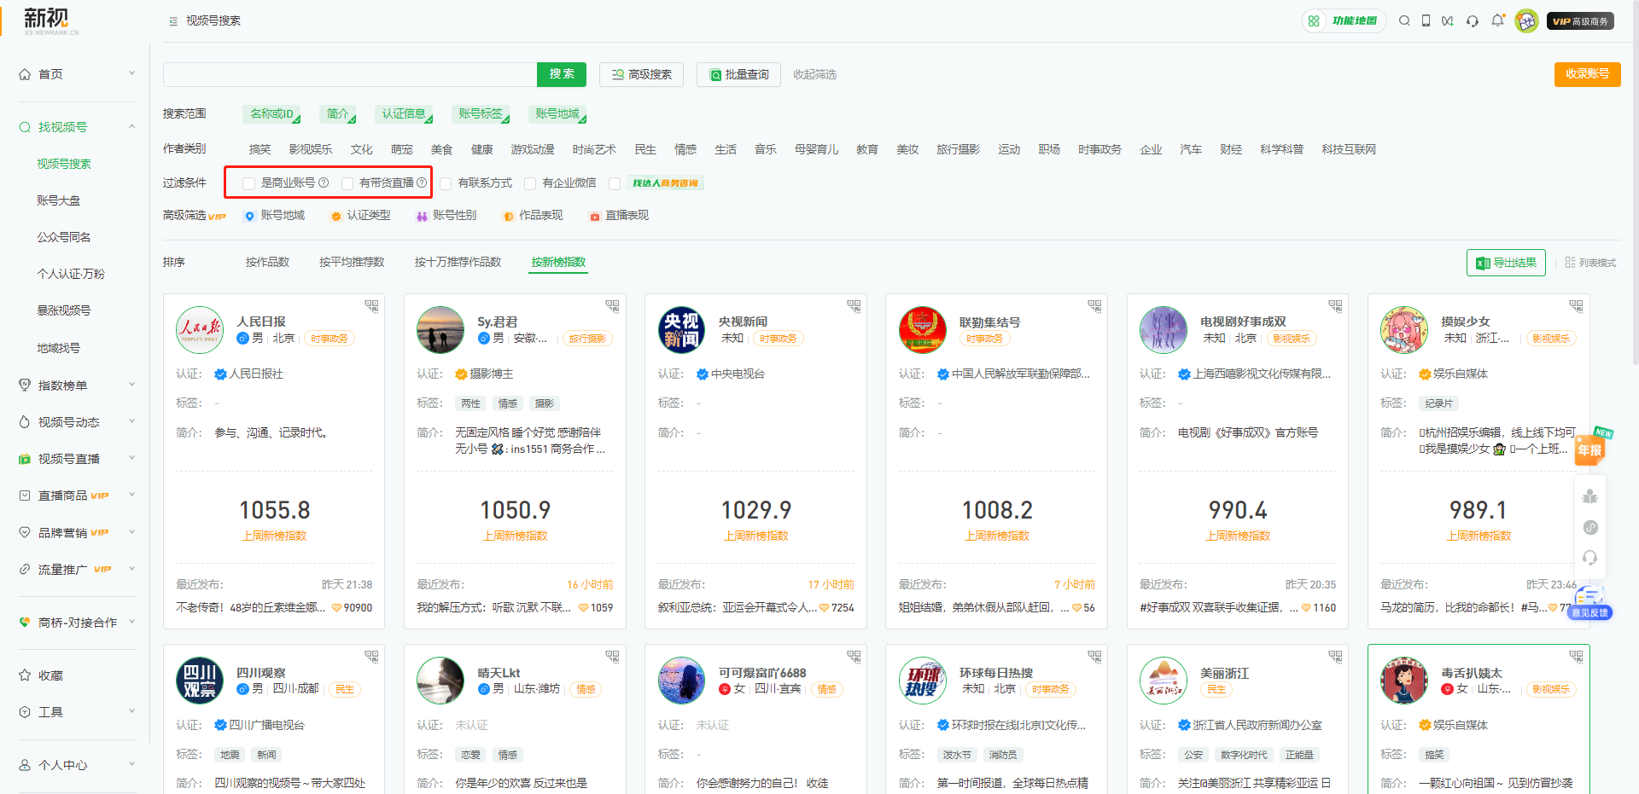1639x794 pixels.
Task: Open 批量查询 batch query
Action: tap(738, 74)
